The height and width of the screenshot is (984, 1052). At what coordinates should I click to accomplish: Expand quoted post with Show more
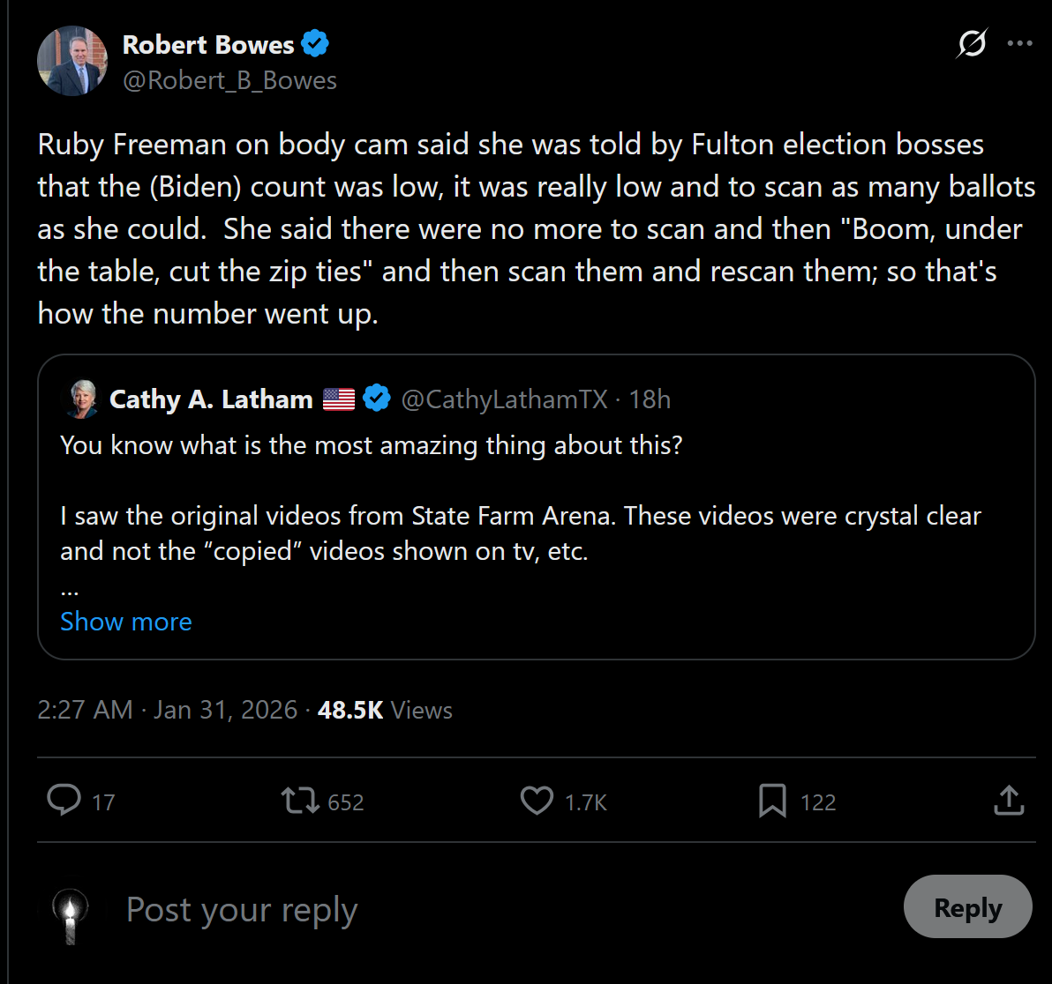125,622
